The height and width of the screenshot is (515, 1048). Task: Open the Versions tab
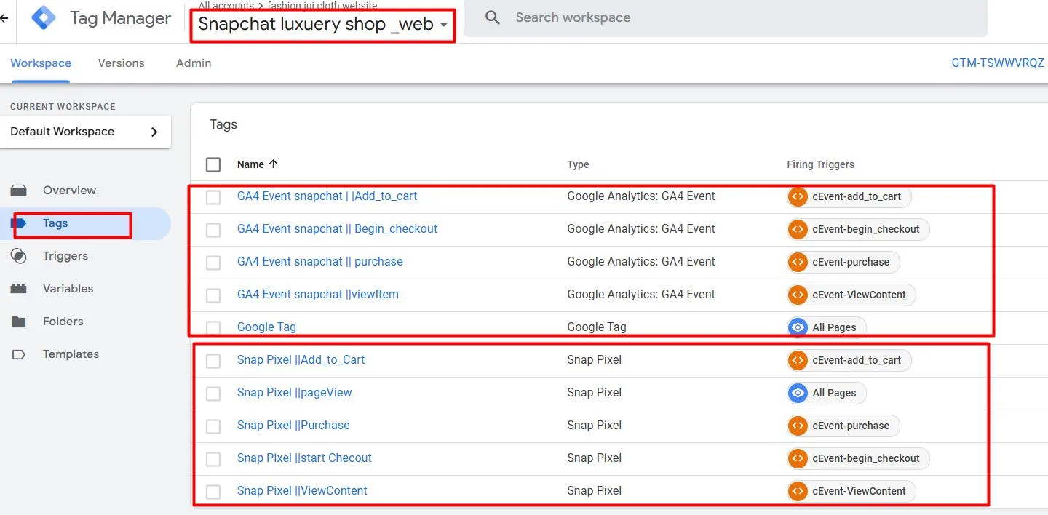(122, 63)
